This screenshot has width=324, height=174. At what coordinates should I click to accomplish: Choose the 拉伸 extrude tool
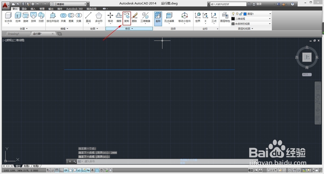point(18,17)
